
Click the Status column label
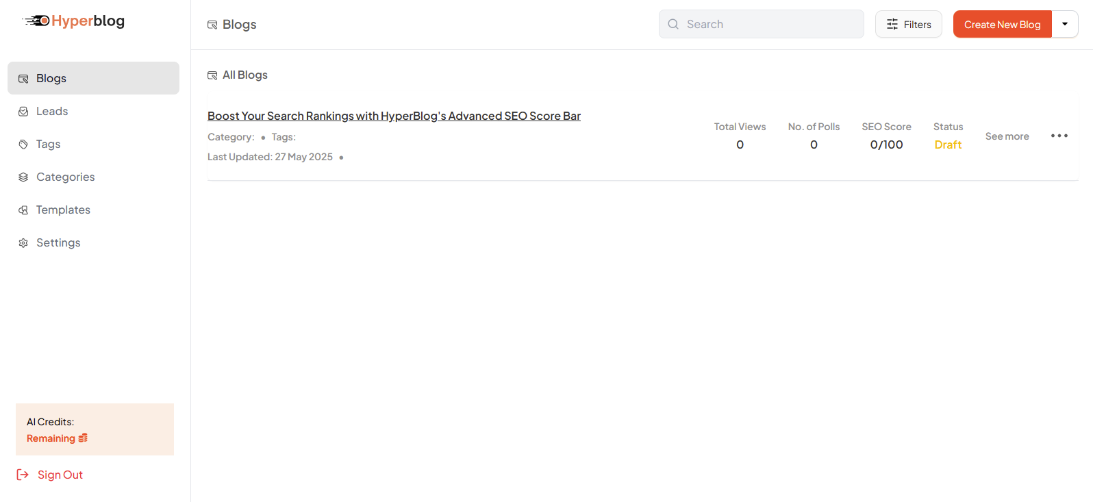pyautogui.click(x=948, y=127)
